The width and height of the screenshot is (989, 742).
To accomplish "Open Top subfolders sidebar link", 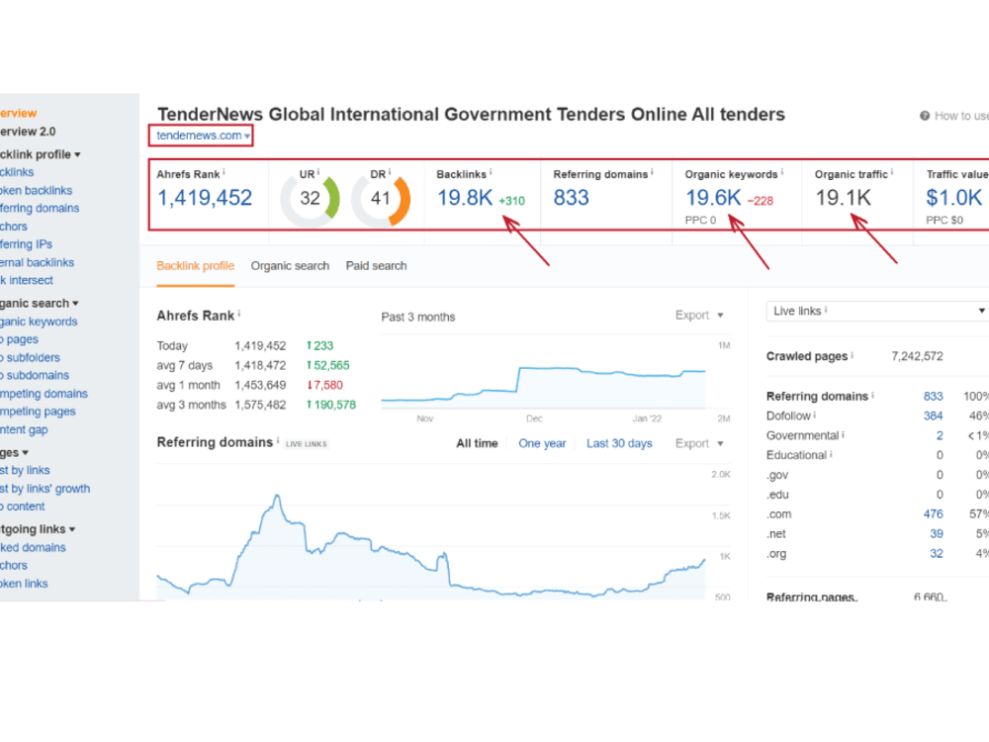I will click(31, 358).
